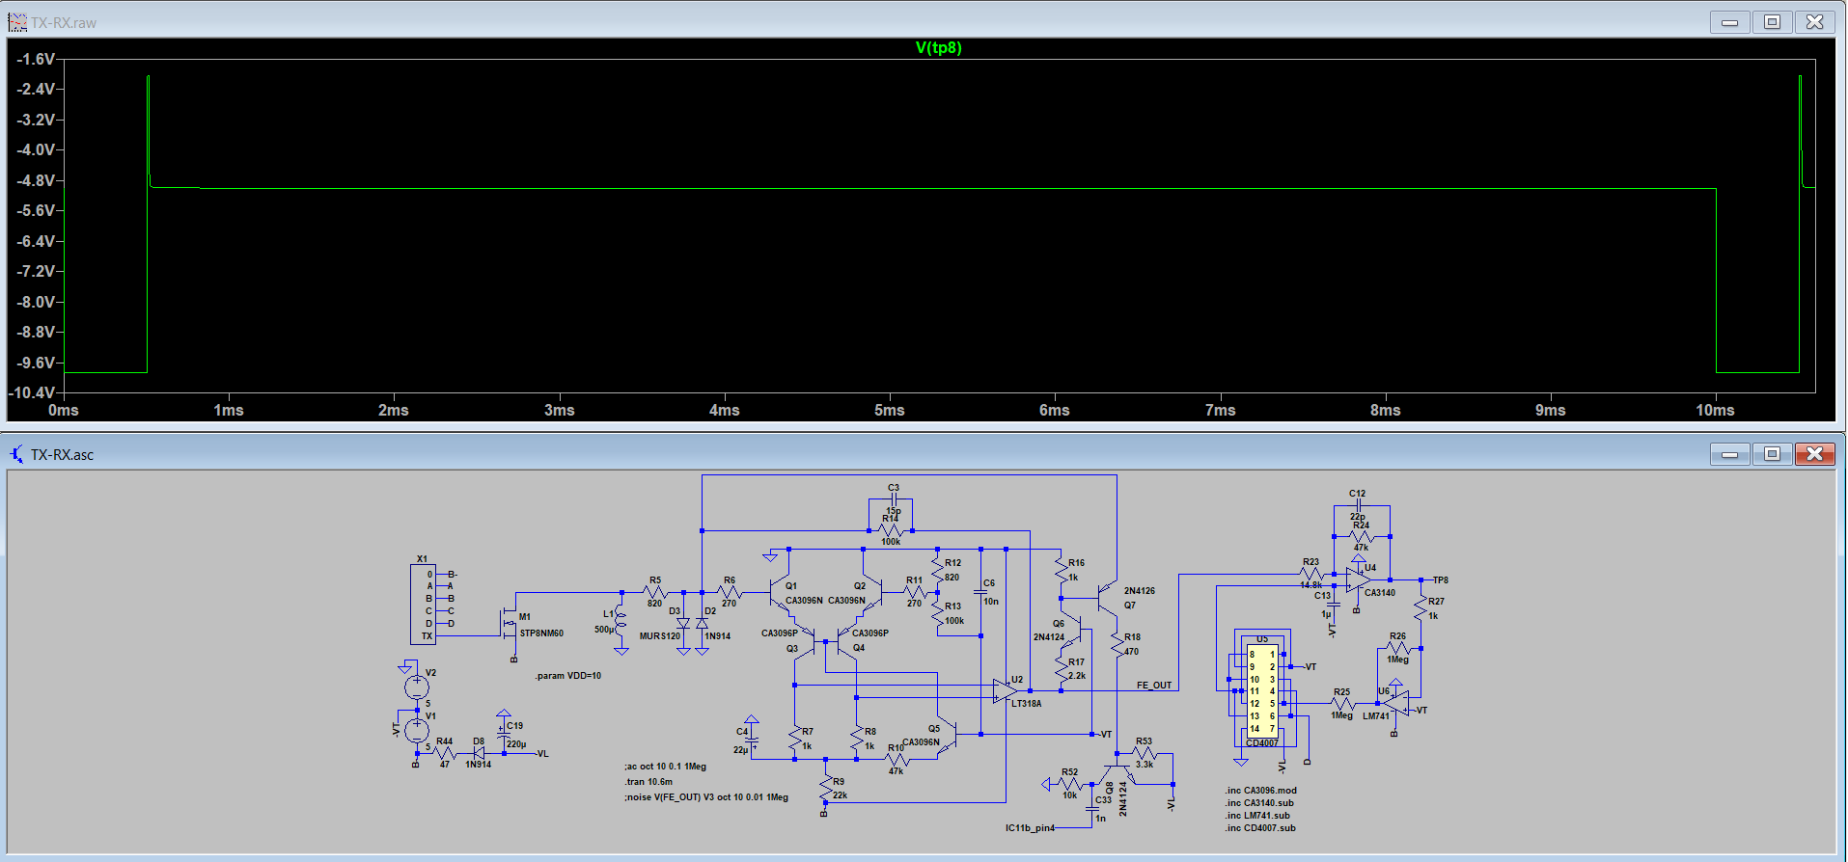Click the U2 LT318A op-amp symbol
Screen dimensions: 1848x862
click(1005, 691)
